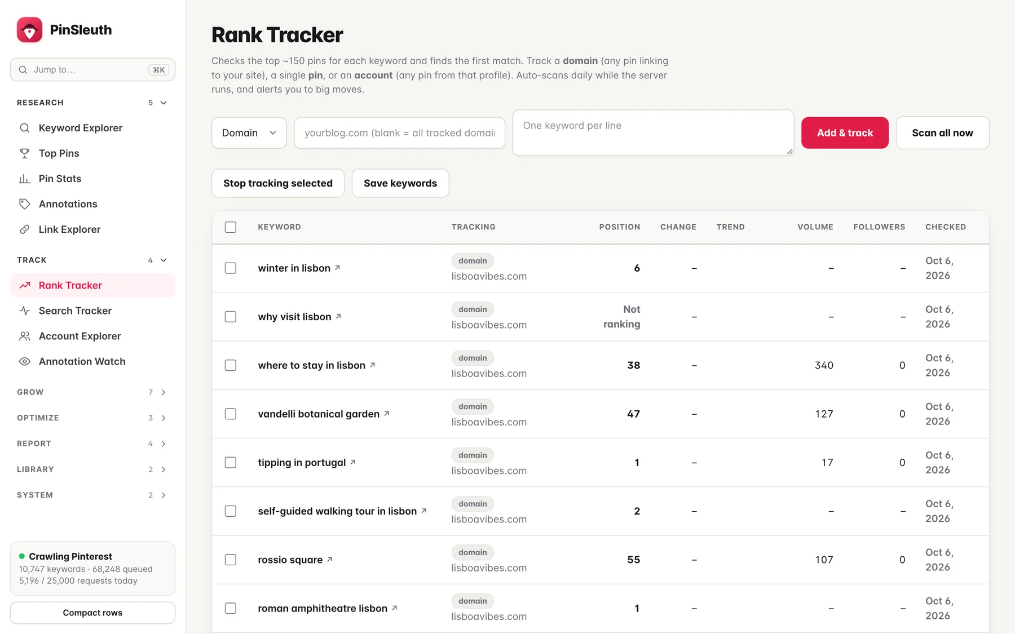Open Account Explorer page

click(92, 336)
